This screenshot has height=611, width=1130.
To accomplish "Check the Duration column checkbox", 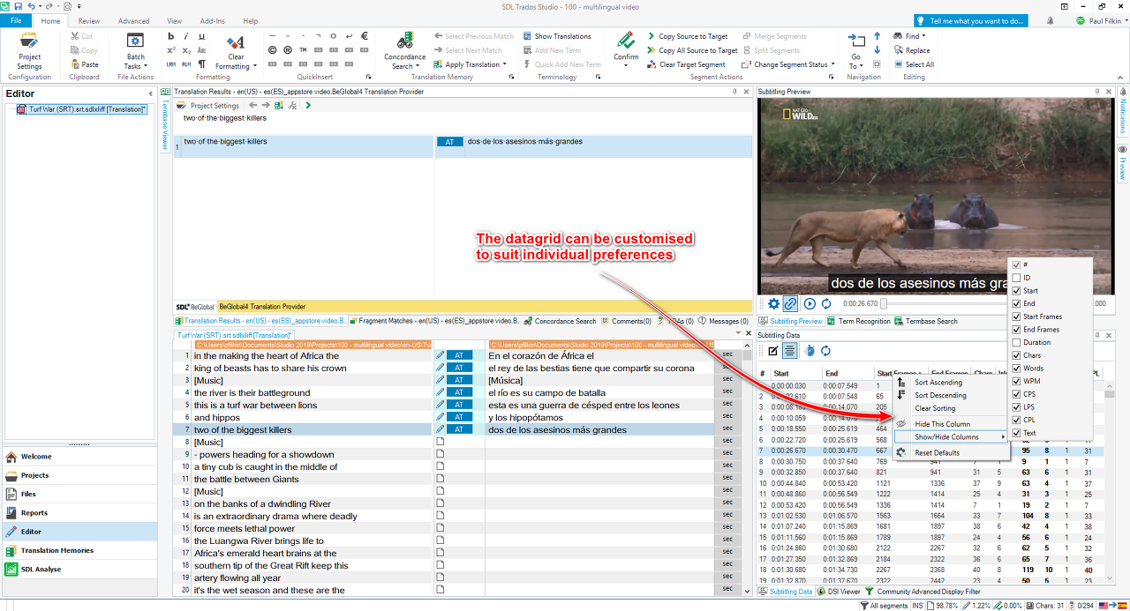I will pos(1017,342).
